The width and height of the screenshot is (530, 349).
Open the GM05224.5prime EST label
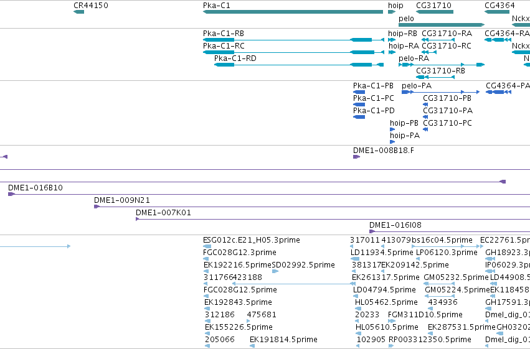pyautogui.click(x=457, y=291)
